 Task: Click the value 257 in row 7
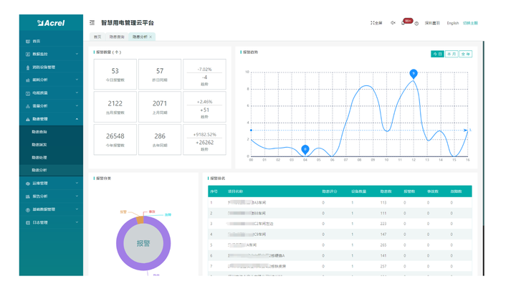pyautogui.click(x=383, y=266)
